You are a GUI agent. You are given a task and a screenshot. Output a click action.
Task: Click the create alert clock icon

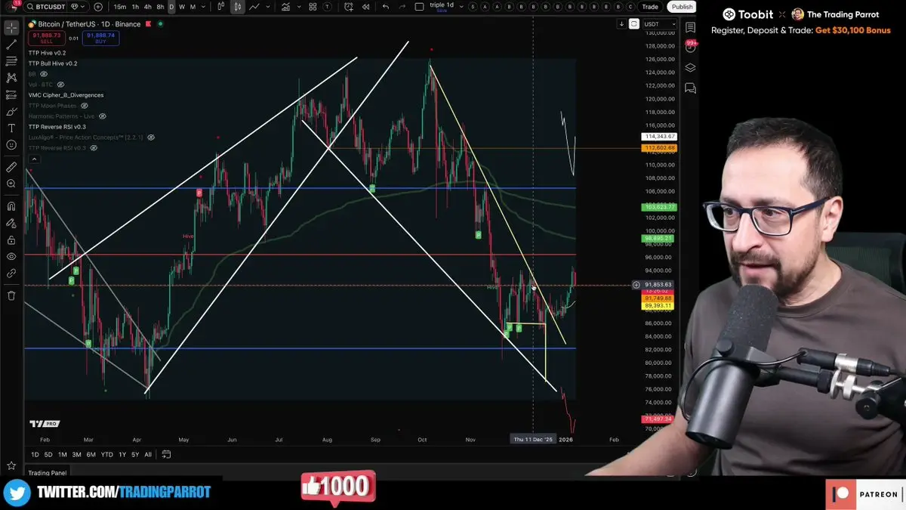tap(349, 7)
